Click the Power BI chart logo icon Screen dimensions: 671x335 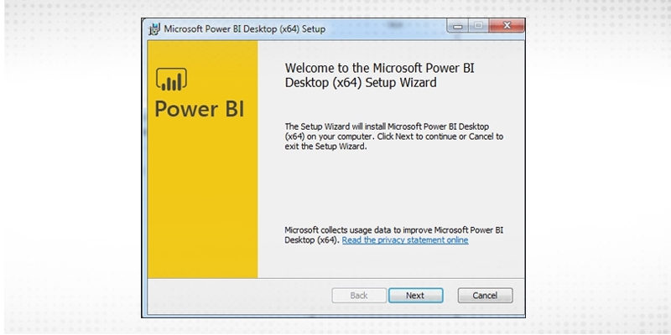click(171, 80)
